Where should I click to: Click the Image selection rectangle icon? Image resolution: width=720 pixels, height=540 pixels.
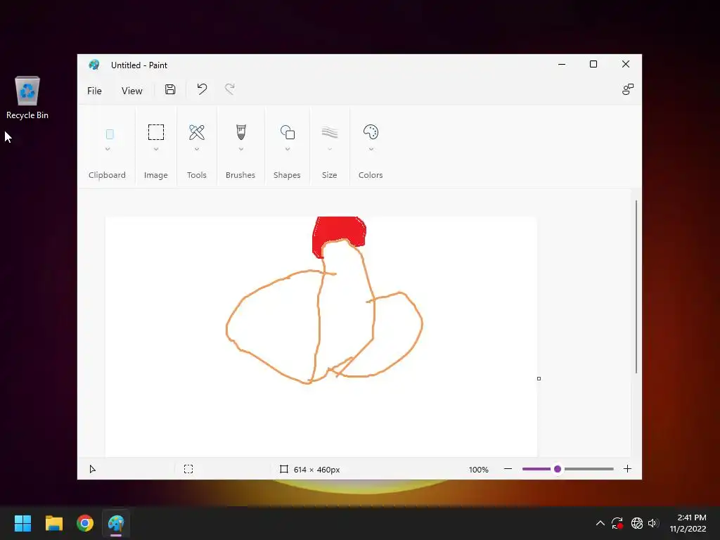pos(156,132)
